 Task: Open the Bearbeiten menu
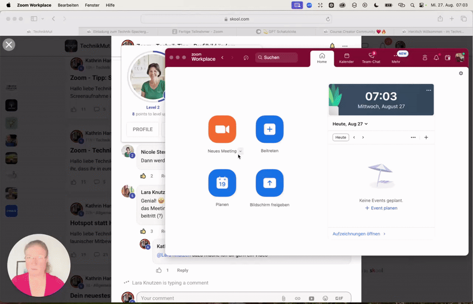[68, 5]
